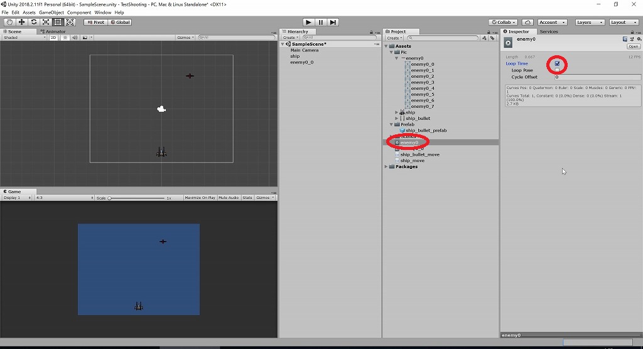Toggle Scene effects image icon
This screenshot has width=643, height=349.
[x=85, y=37]
